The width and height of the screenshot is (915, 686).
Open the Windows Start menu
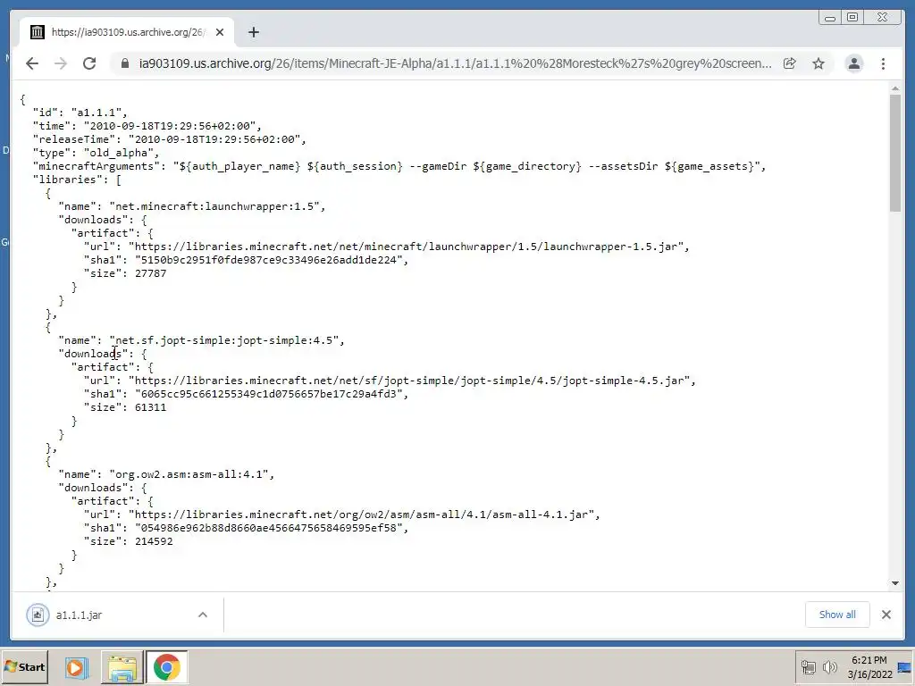click(24, 666)
